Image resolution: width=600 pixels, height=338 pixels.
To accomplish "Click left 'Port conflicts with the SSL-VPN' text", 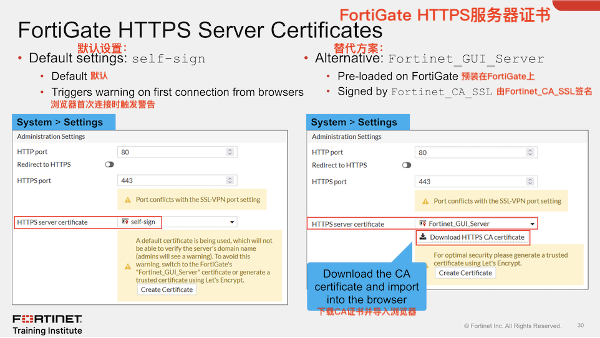I will click(x=198, y=199).
